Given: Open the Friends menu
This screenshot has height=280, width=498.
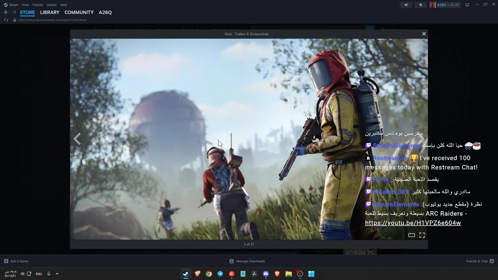Looking at the screenshot, I should tap(38, 5).
